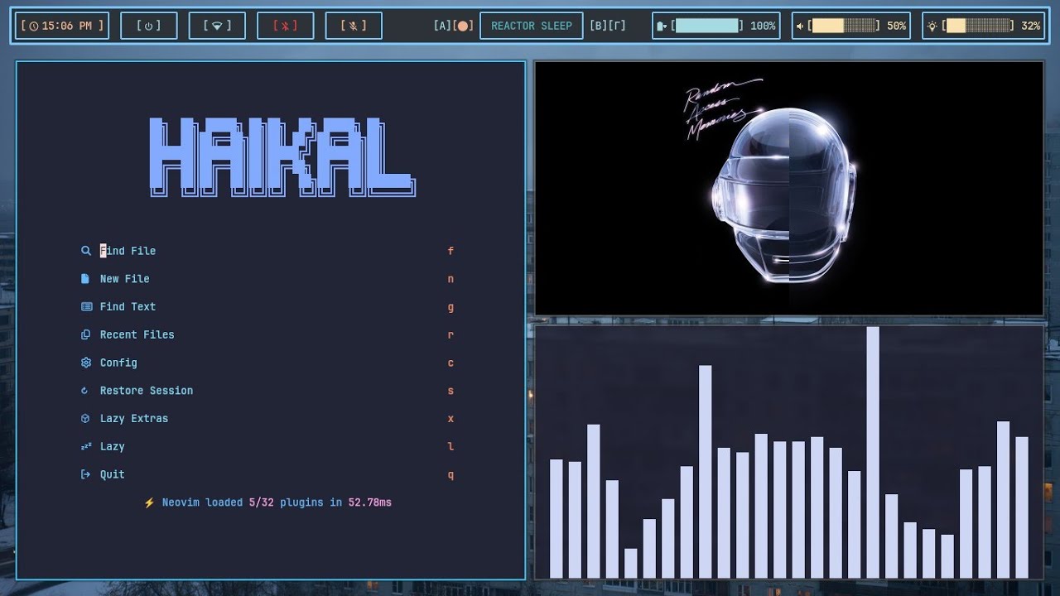Choose Restore Session in the dashboard
The width and height of the screenshot is (1060, 596).
point(147,391)
